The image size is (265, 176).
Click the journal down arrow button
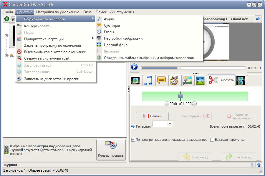click(252, 165)
